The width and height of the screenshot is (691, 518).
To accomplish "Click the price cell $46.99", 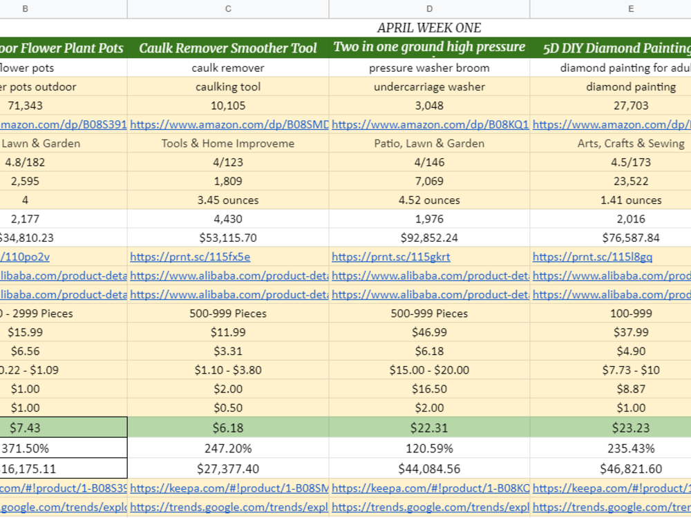I will pos(429,333).
